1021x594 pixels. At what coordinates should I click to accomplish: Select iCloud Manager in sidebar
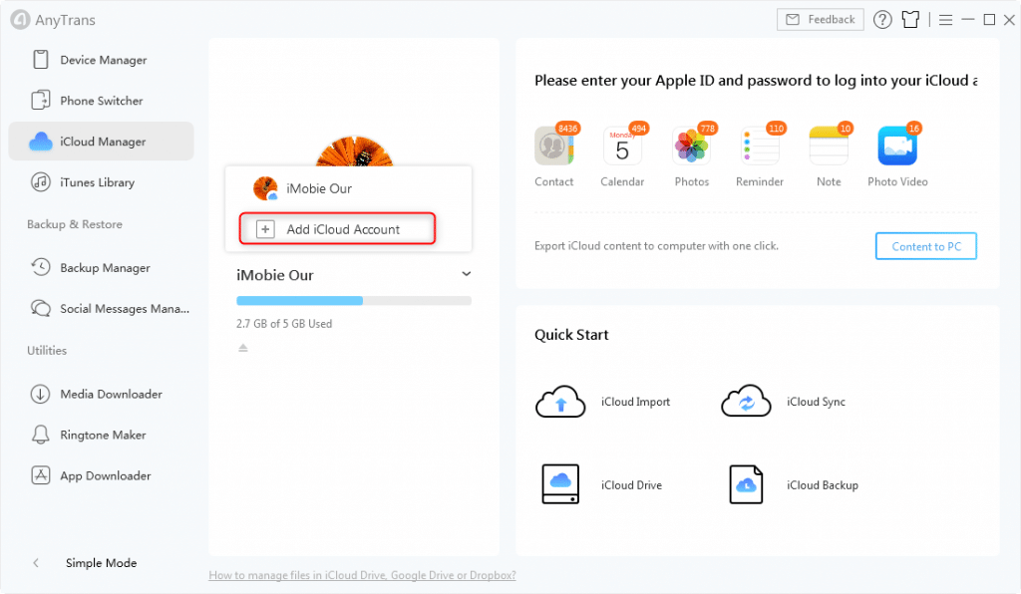pos(101,142)
